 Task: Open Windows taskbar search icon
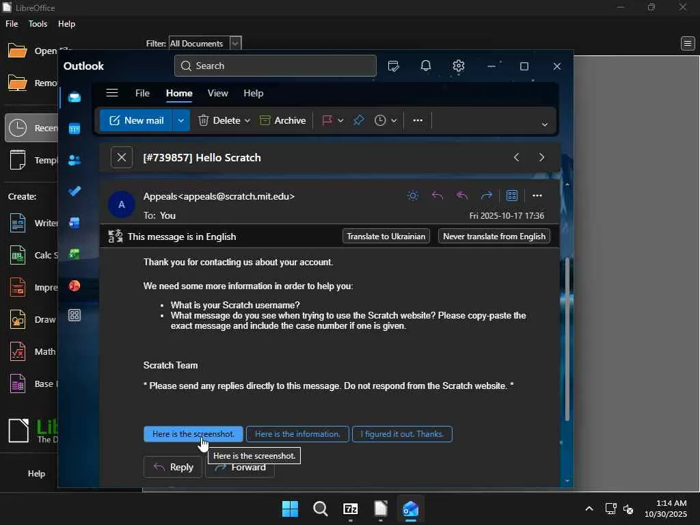[x=320, y=509]
